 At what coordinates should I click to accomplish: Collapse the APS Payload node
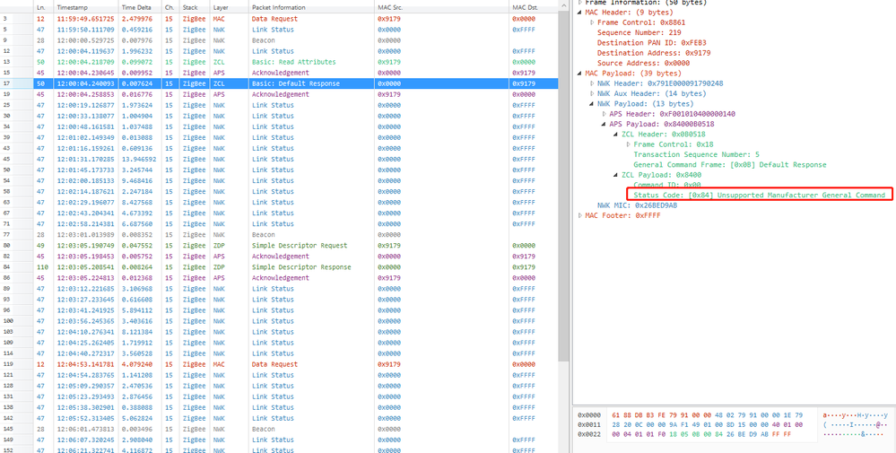tap(605, 124)
